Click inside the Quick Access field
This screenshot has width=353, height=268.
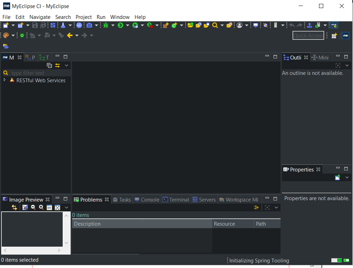click(x=308, y=36)
